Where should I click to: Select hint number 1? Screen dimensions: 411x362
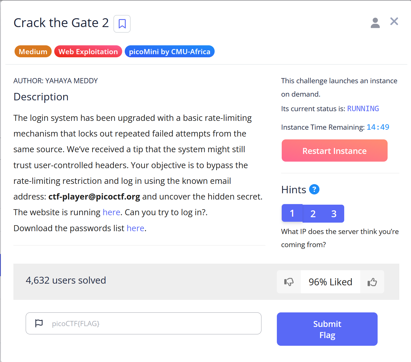pos(292,213)
